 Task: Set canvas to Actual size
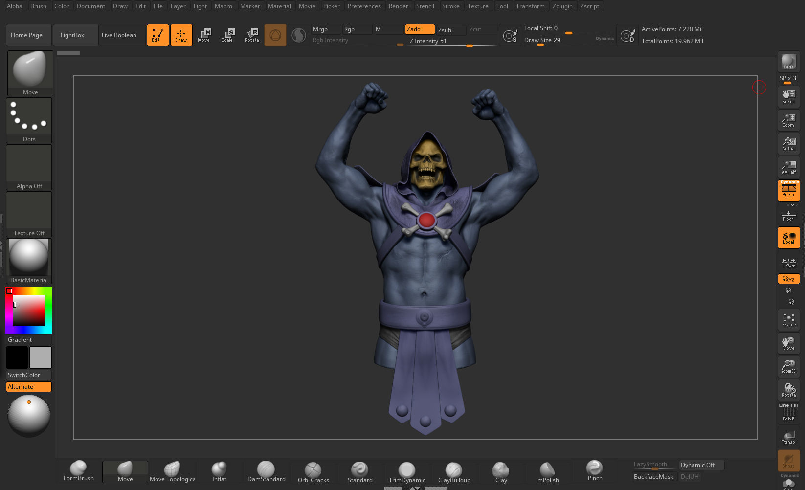(x=789, y=144)
